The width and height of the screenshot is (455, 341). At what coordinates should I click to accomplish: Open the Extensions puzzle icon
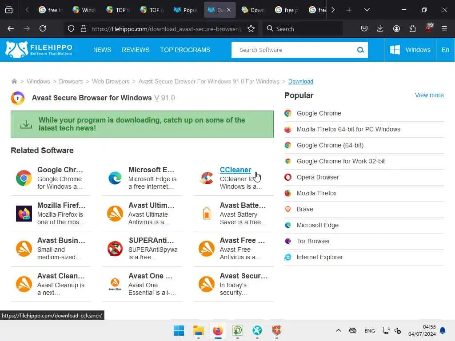coord(412,28)
